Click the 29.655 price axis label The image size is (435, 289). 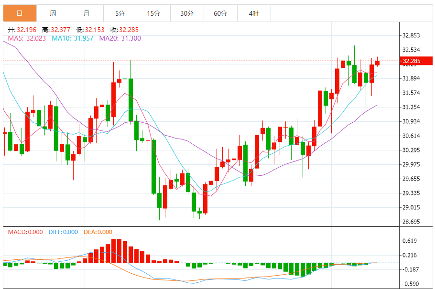[411, 179]
